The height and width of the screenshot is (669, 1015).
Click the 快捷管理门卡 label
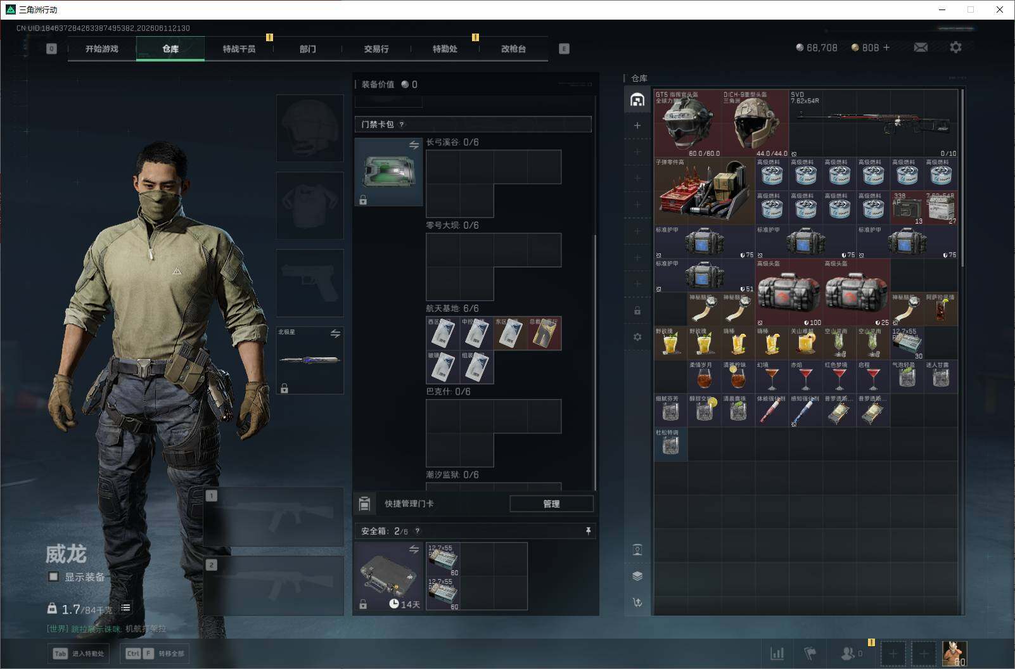409,504
